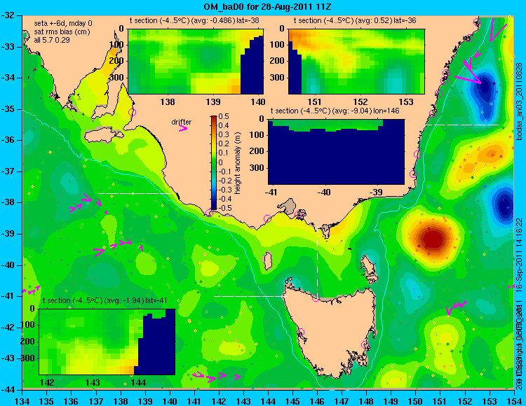Viewport: 526px width, 406px height.
Task: Click the magenta circle on Tasmania's west coast
Action: (x=301, y=332)
